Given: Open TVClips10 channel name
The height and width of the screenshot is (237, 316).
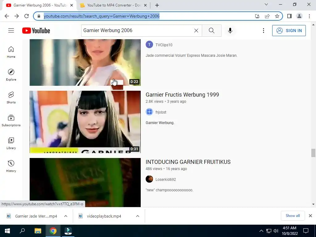Looking at the screenshot, I should (164, 45).
